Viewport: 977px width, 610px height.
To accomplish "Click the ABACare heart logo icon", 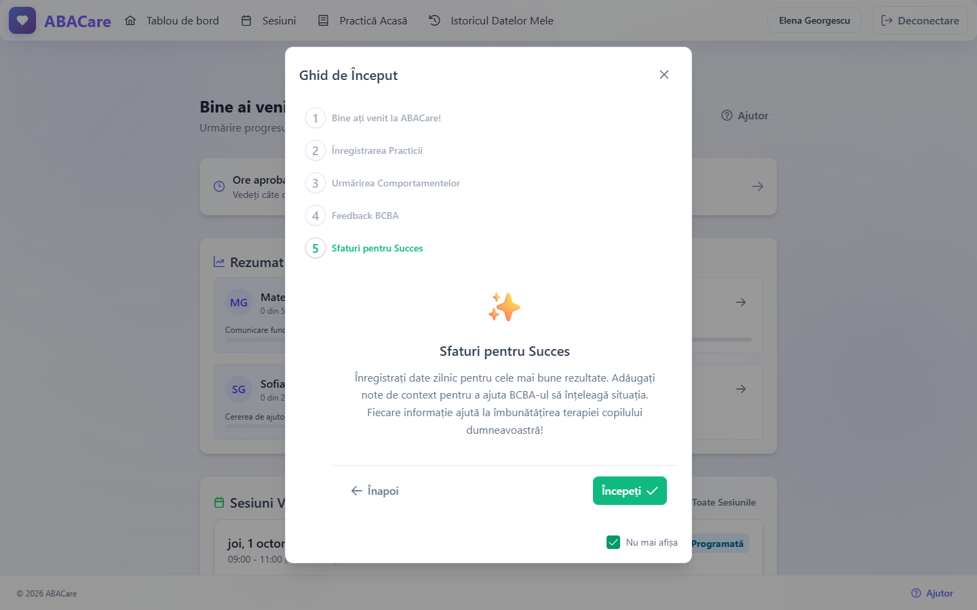I will click(x=22, y=20).
